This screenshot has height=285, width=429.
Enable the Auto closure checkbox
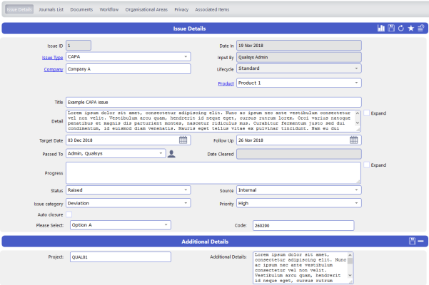69,214
